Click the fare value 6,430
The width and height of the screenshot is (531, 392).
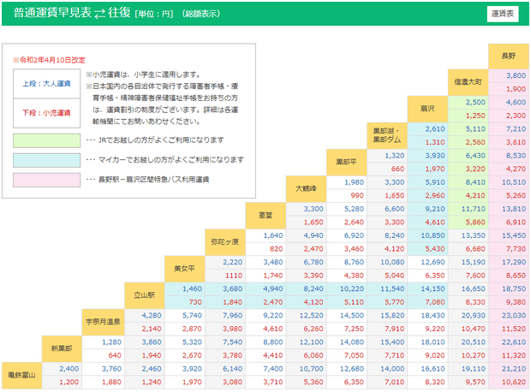coord(475,156)
